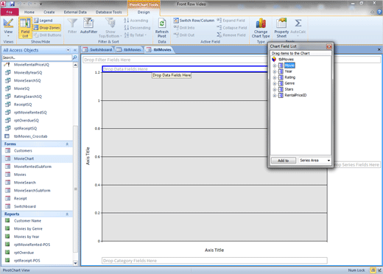This screenshot has width=383, height=274.
Task: Expand the Movie field node
Action: (275, 66)
